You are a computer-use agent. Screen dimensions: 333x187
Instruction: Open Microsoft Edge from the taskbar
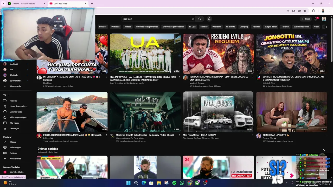tap(144, 183)
